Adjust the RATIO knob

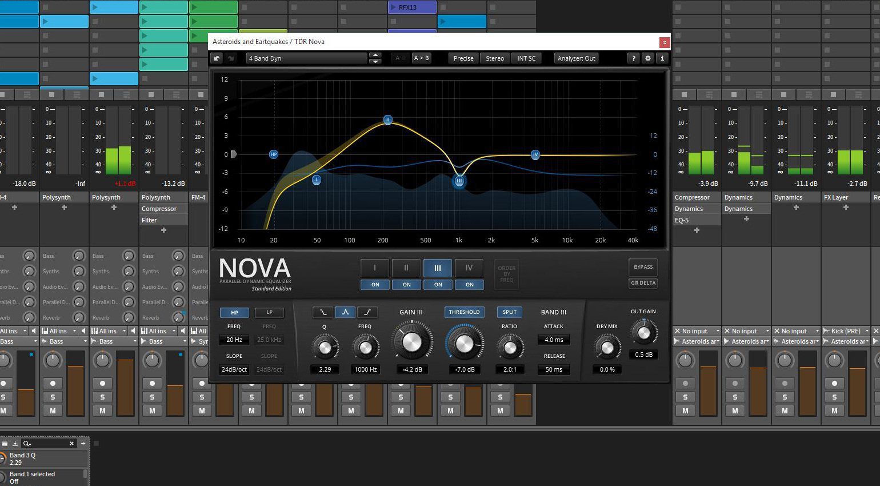pos(510,347)
